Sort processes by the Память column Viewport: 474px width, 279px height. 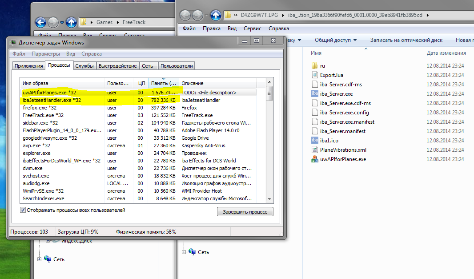point(164,83)
